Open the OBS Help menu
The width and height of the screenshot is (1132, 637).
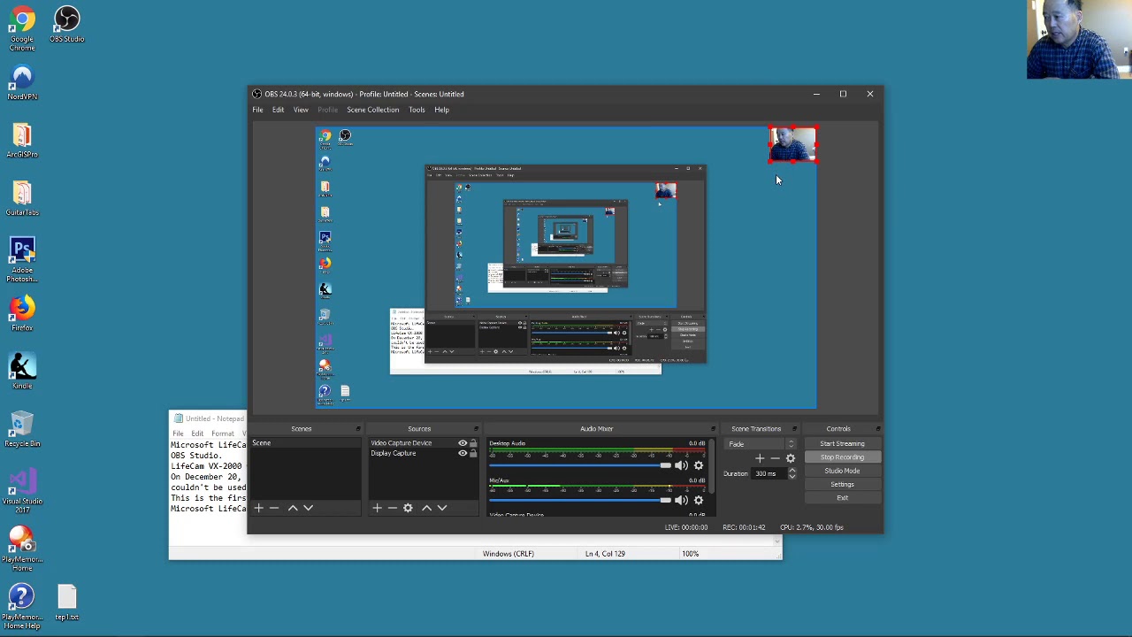pyautogui.click(x=441, y=110)
